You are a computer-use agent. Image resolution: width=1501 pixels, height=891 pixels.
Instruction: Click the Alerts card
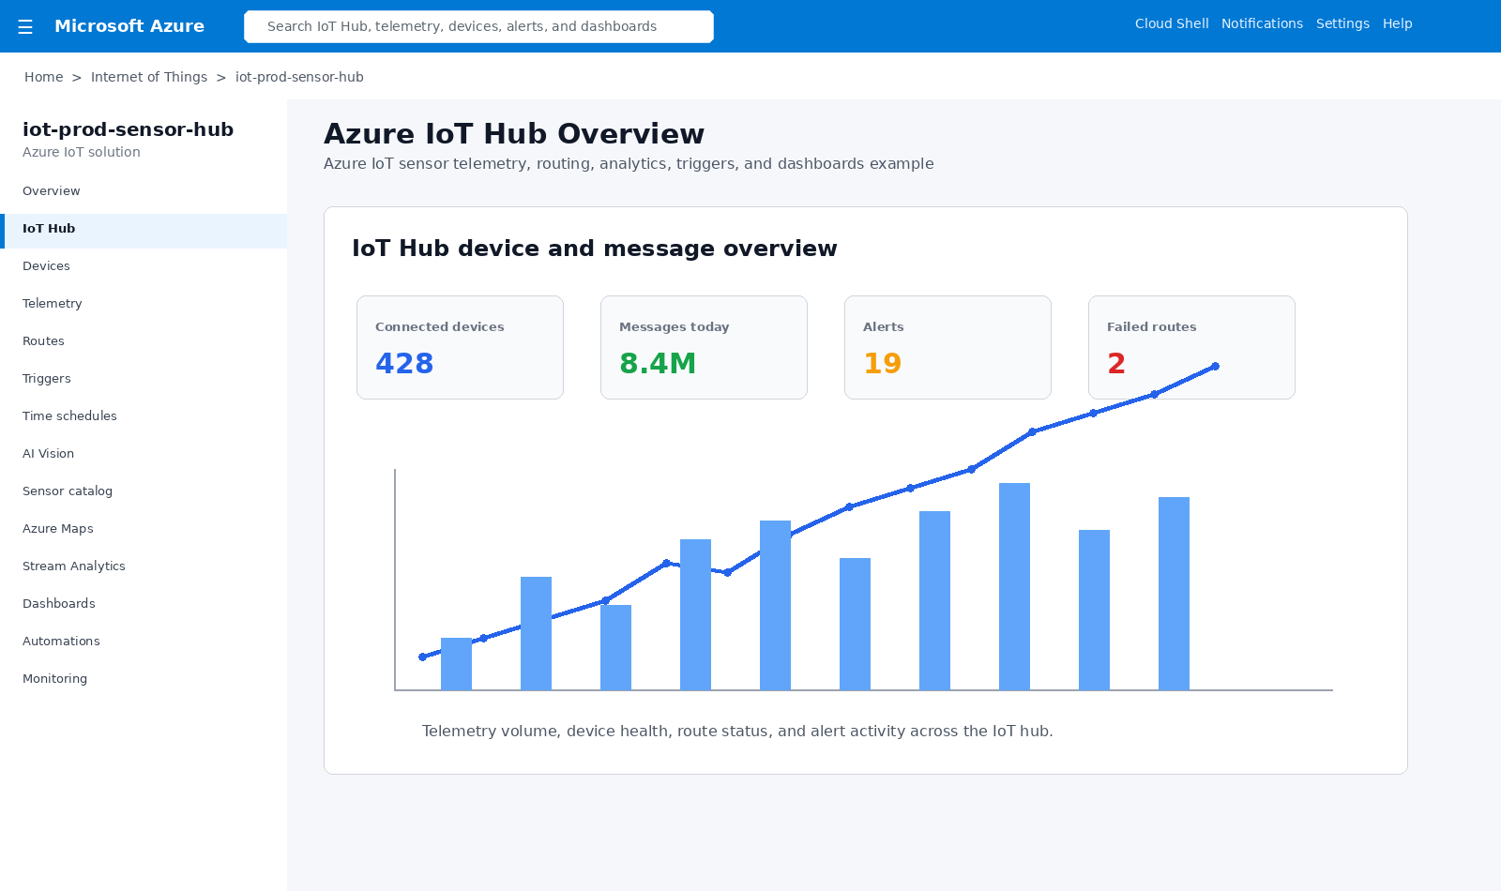(948, 347)
